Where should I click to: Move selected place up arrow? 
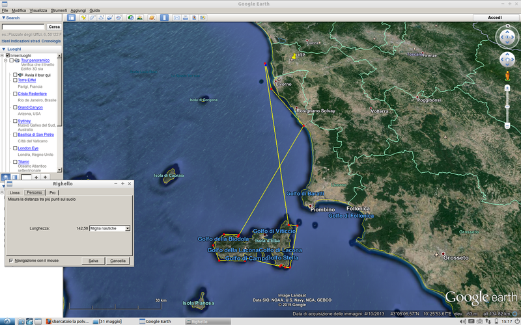(x=36, y=177)
